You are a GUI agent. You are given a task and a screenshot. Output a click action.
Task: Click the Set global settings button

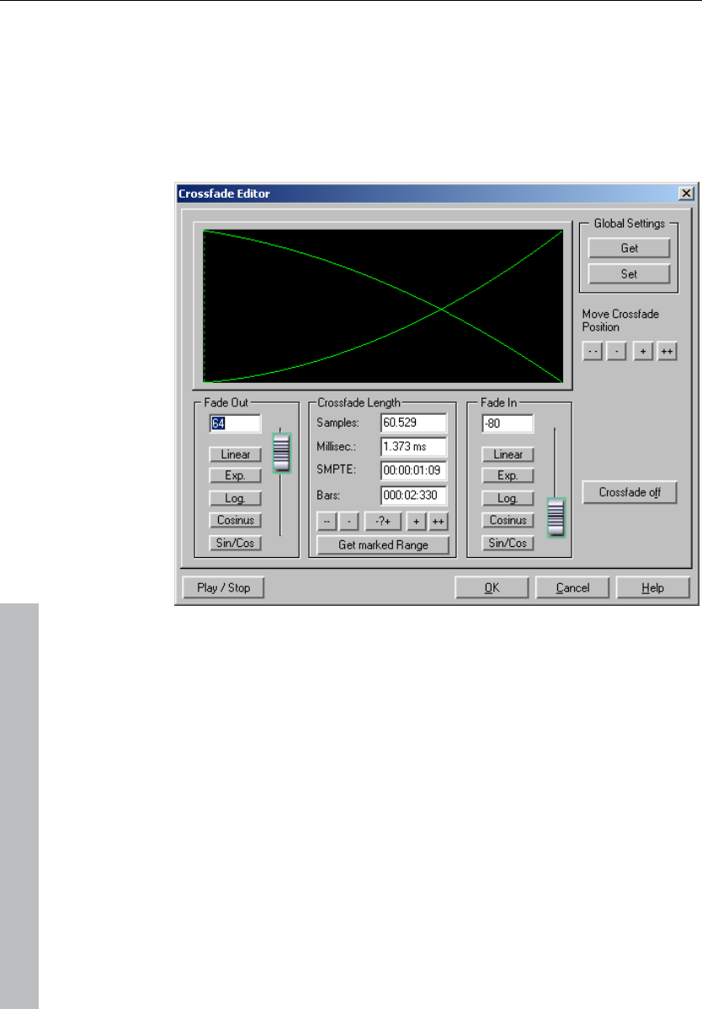point(629,274)
